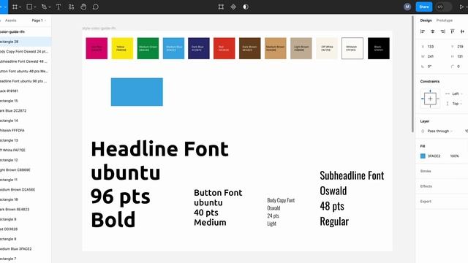Select the Red DD3626 layer

pos(26,229)
